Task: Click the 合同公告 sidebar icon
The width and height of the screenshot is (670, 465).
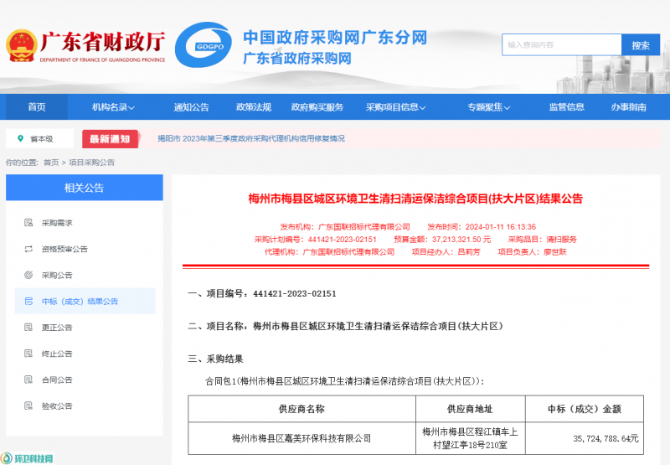Action: [x=28, y=380]
